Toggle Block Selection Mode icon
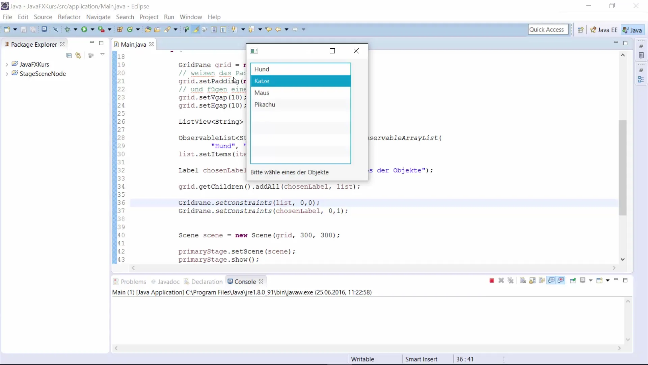 click(x=214, y=29)
